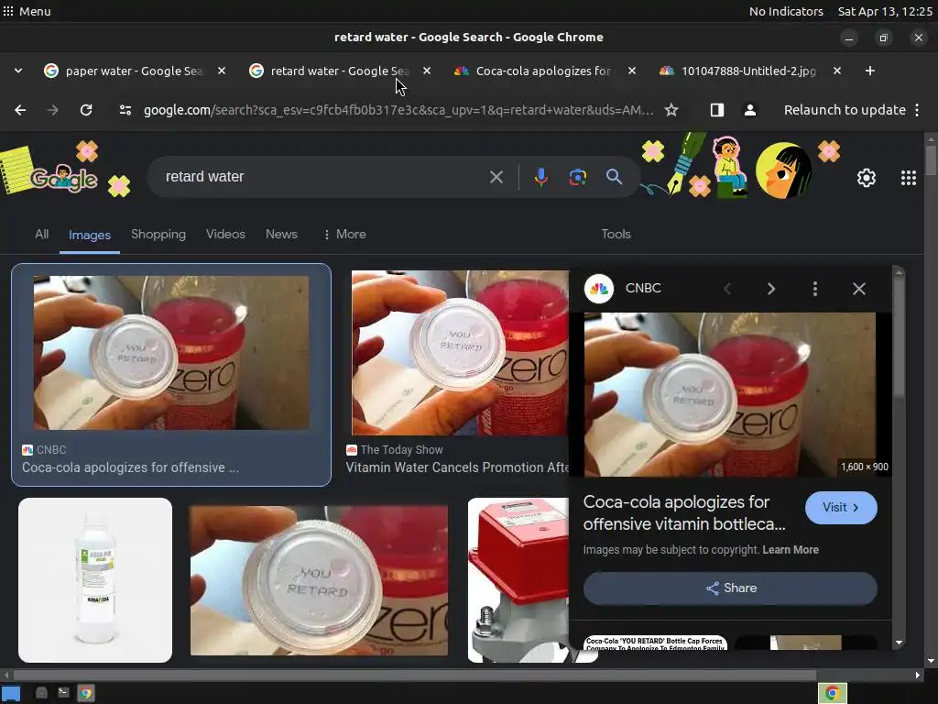Select the All results tab
Screen dimensions: 938x704
coord(41,234)
